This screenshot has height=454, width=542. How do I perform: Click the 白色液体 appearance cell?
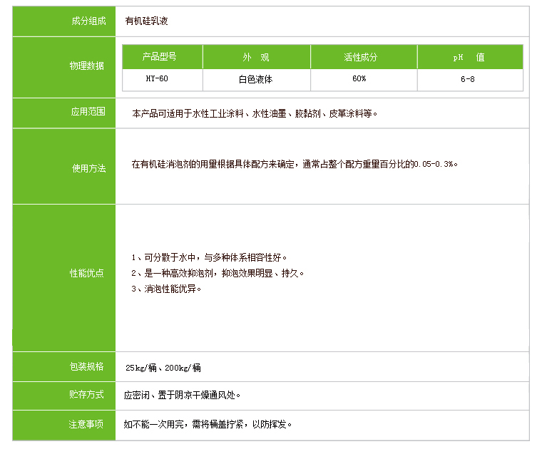(255, 79)
